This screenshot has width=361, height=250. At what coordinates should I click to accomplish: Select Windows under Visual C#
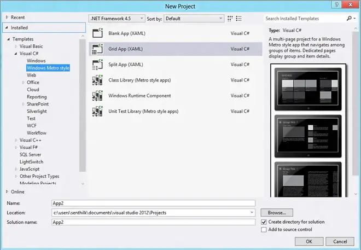point(36,61)
